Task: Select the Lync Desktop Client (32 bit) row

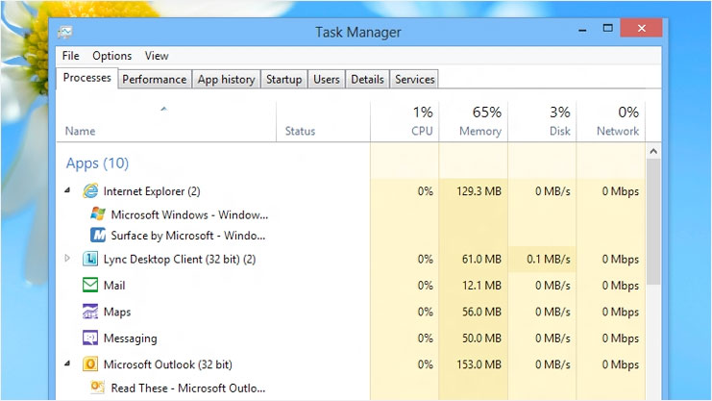Action: (351, 259)
